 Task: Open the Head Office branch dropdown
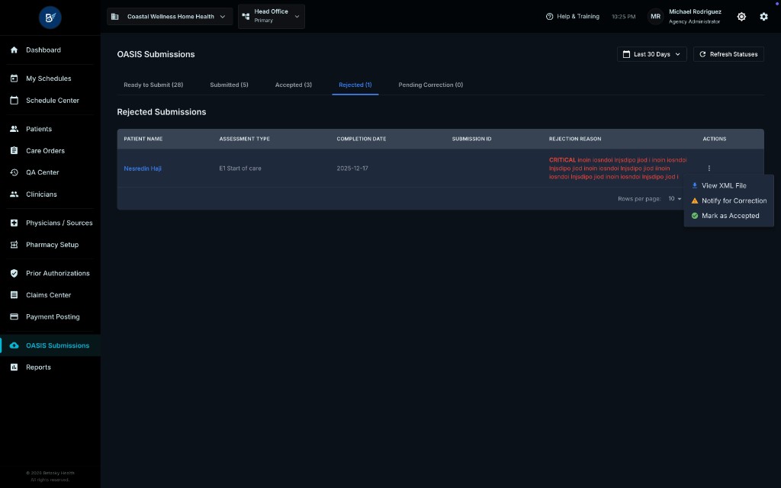pos(272,17)
